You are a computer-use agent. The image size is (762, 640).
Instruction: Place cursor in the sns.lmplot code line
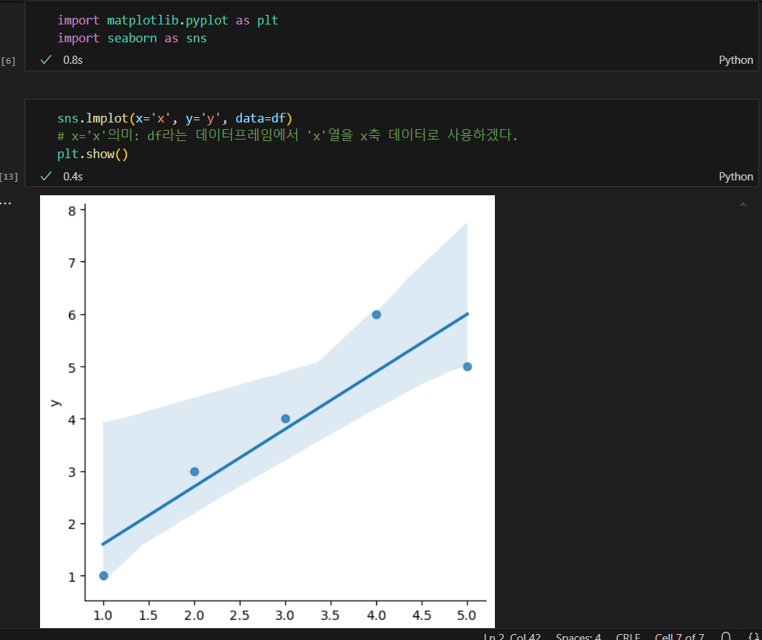click(174, 118)
